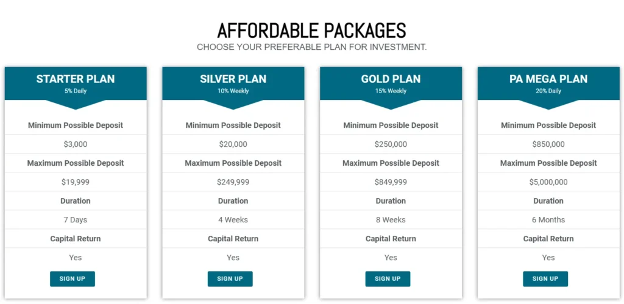Click the Affordable Packages heading
The width and height of the screenshot is (624, 304).
click(x=311, y=30)
